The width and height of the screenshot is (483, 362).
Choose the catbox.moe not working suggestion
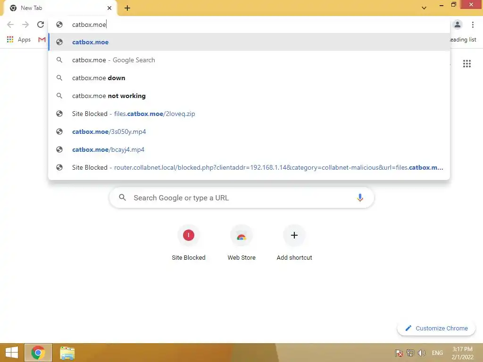(x=249, y=96)
